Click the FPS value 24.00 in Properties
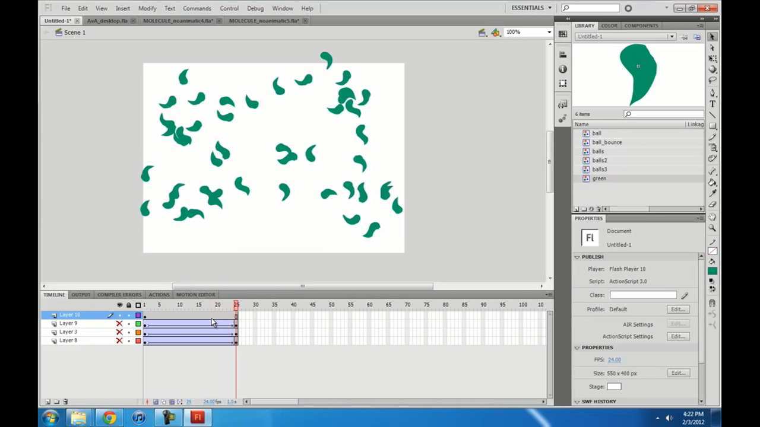The height and width of the screenshot is (427, 760). point(614,360)
